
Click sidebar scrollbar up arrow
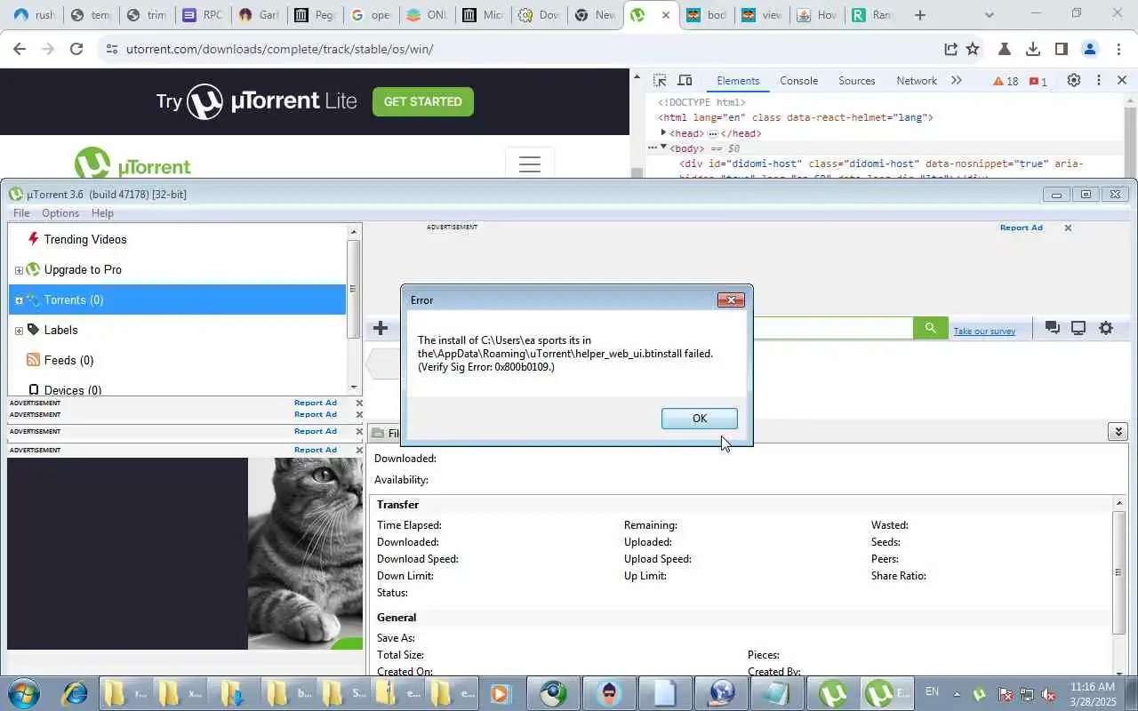point(353,231)
